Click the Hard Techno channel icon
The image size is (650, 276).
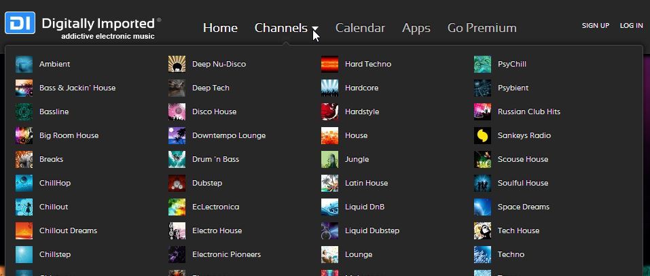pos(329,65)
